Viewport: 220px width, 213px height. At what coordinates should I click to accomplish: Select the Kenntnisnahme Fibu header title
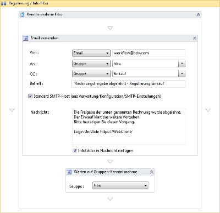coord(45,14)
